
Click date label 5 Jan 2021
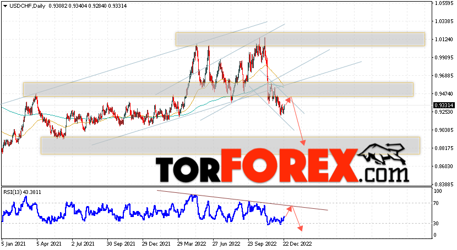pyautogui.click(x=13, y=243)
